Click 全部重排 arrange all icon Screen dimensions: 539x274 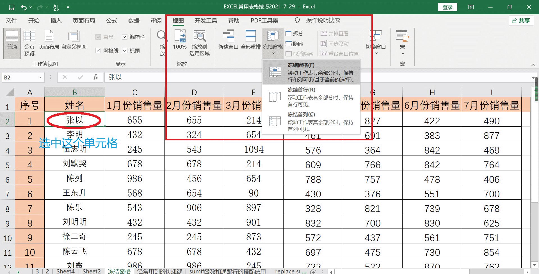(250, 40)
